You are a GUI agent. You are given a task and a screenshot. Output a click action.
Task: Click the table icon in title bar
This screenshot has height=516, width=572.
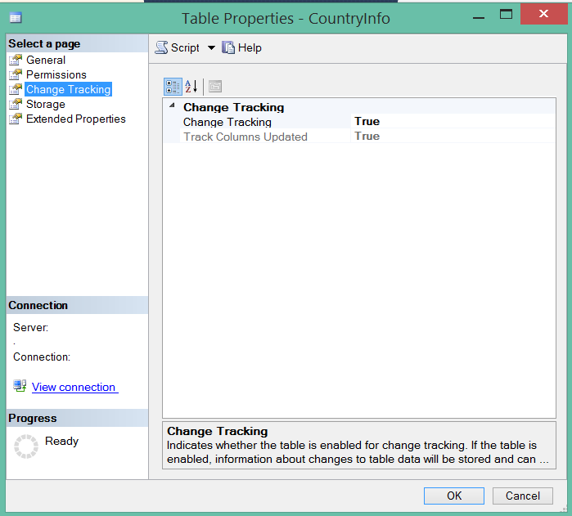[16, 17]
